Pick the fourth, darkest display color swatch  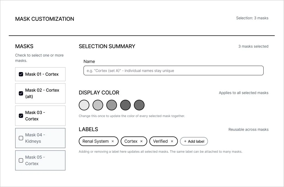pyautogui.click(x=125, y=105)
